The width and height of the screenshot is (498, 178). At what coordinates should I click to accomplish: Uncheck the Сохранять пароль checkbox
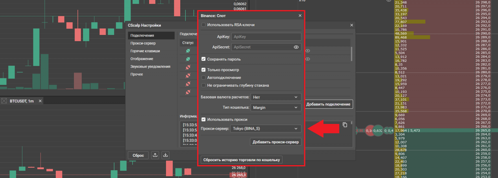[204, 59]
